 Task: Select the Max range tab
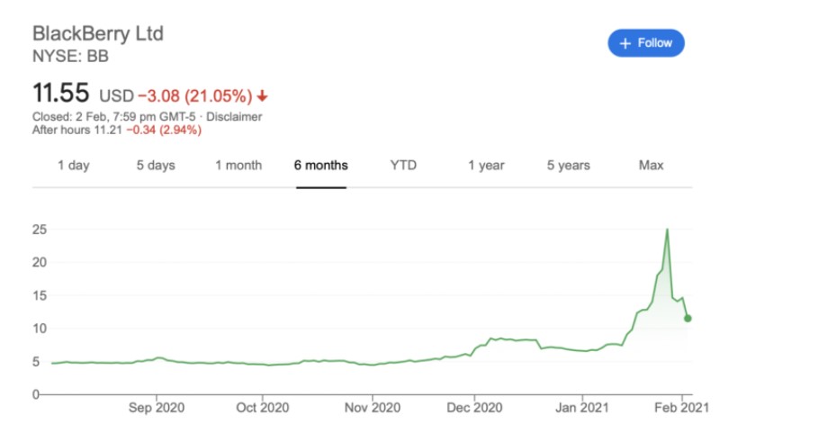(x=651, y=166)
